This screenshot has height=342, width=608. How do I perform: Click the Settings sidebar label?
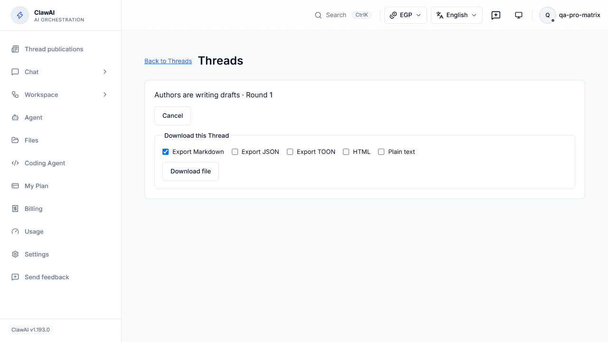pyautogui.click(x=37, y=254)
